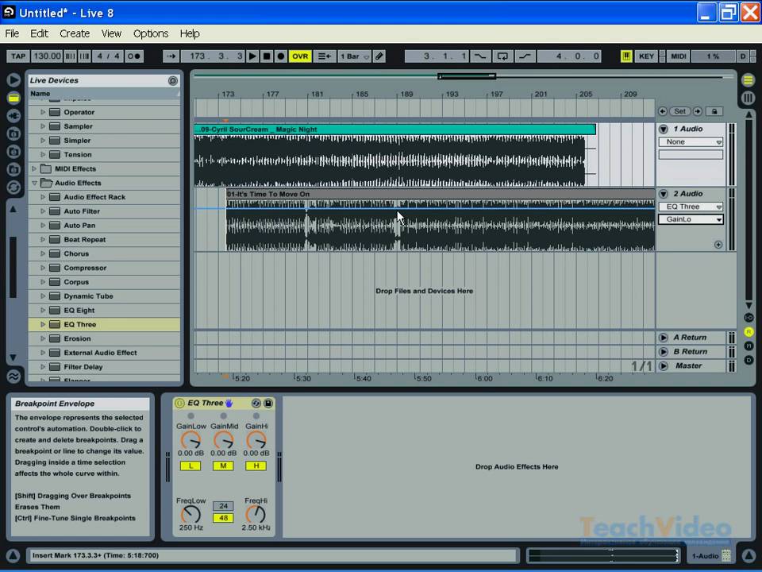Toggle the R returns visibility button

pos(749,332)
